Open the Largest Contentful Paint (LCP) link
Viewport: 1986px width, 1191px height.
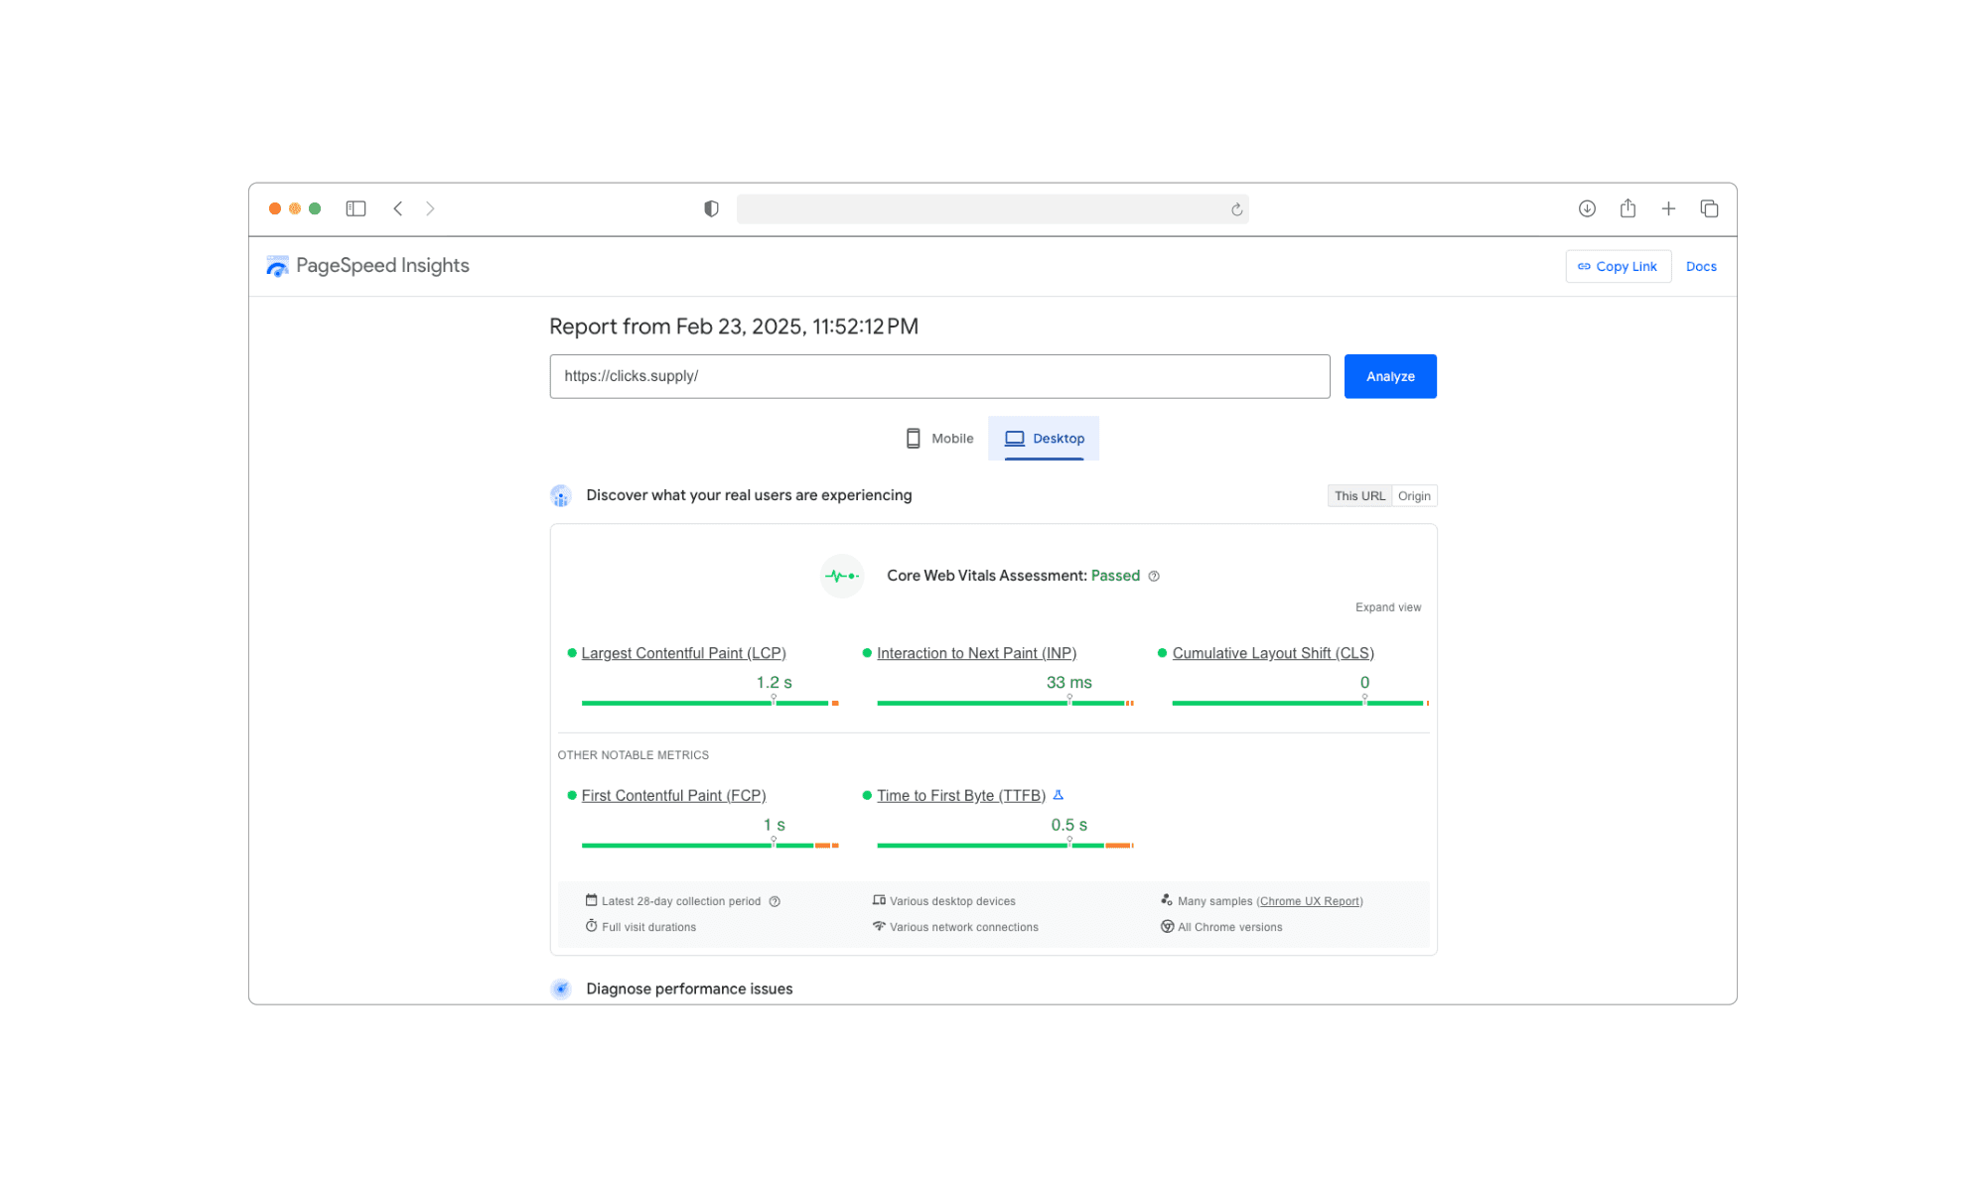(683, 653)
